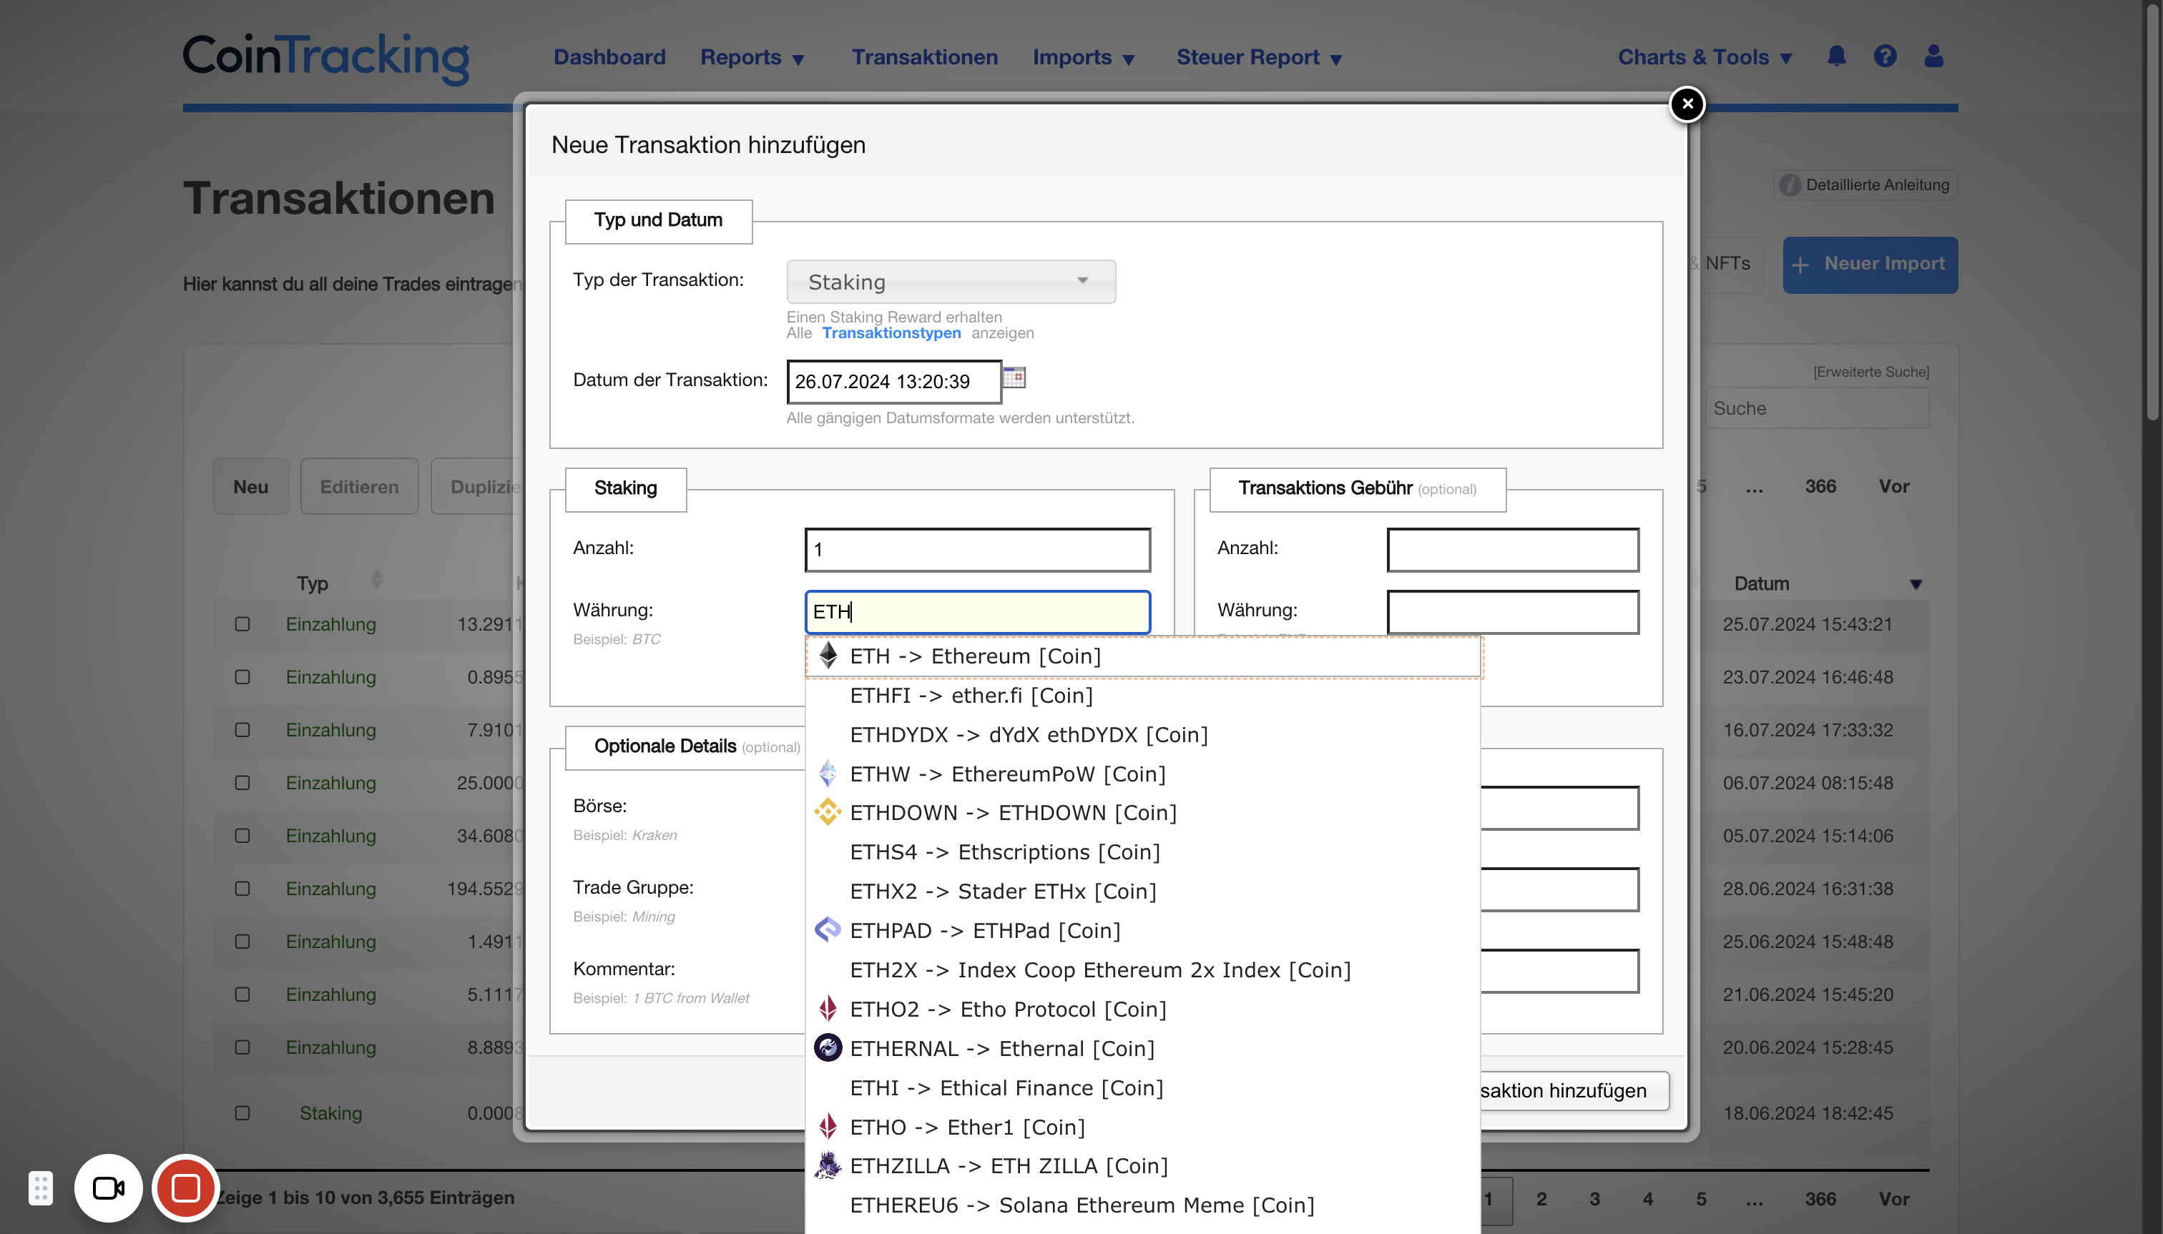Click the Datum der Transaktion field

pyautogui.click(x=893, y=381)
